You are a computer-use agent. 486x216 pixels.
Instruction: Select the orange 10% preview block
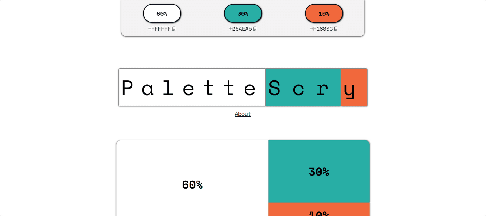[319, 210]
